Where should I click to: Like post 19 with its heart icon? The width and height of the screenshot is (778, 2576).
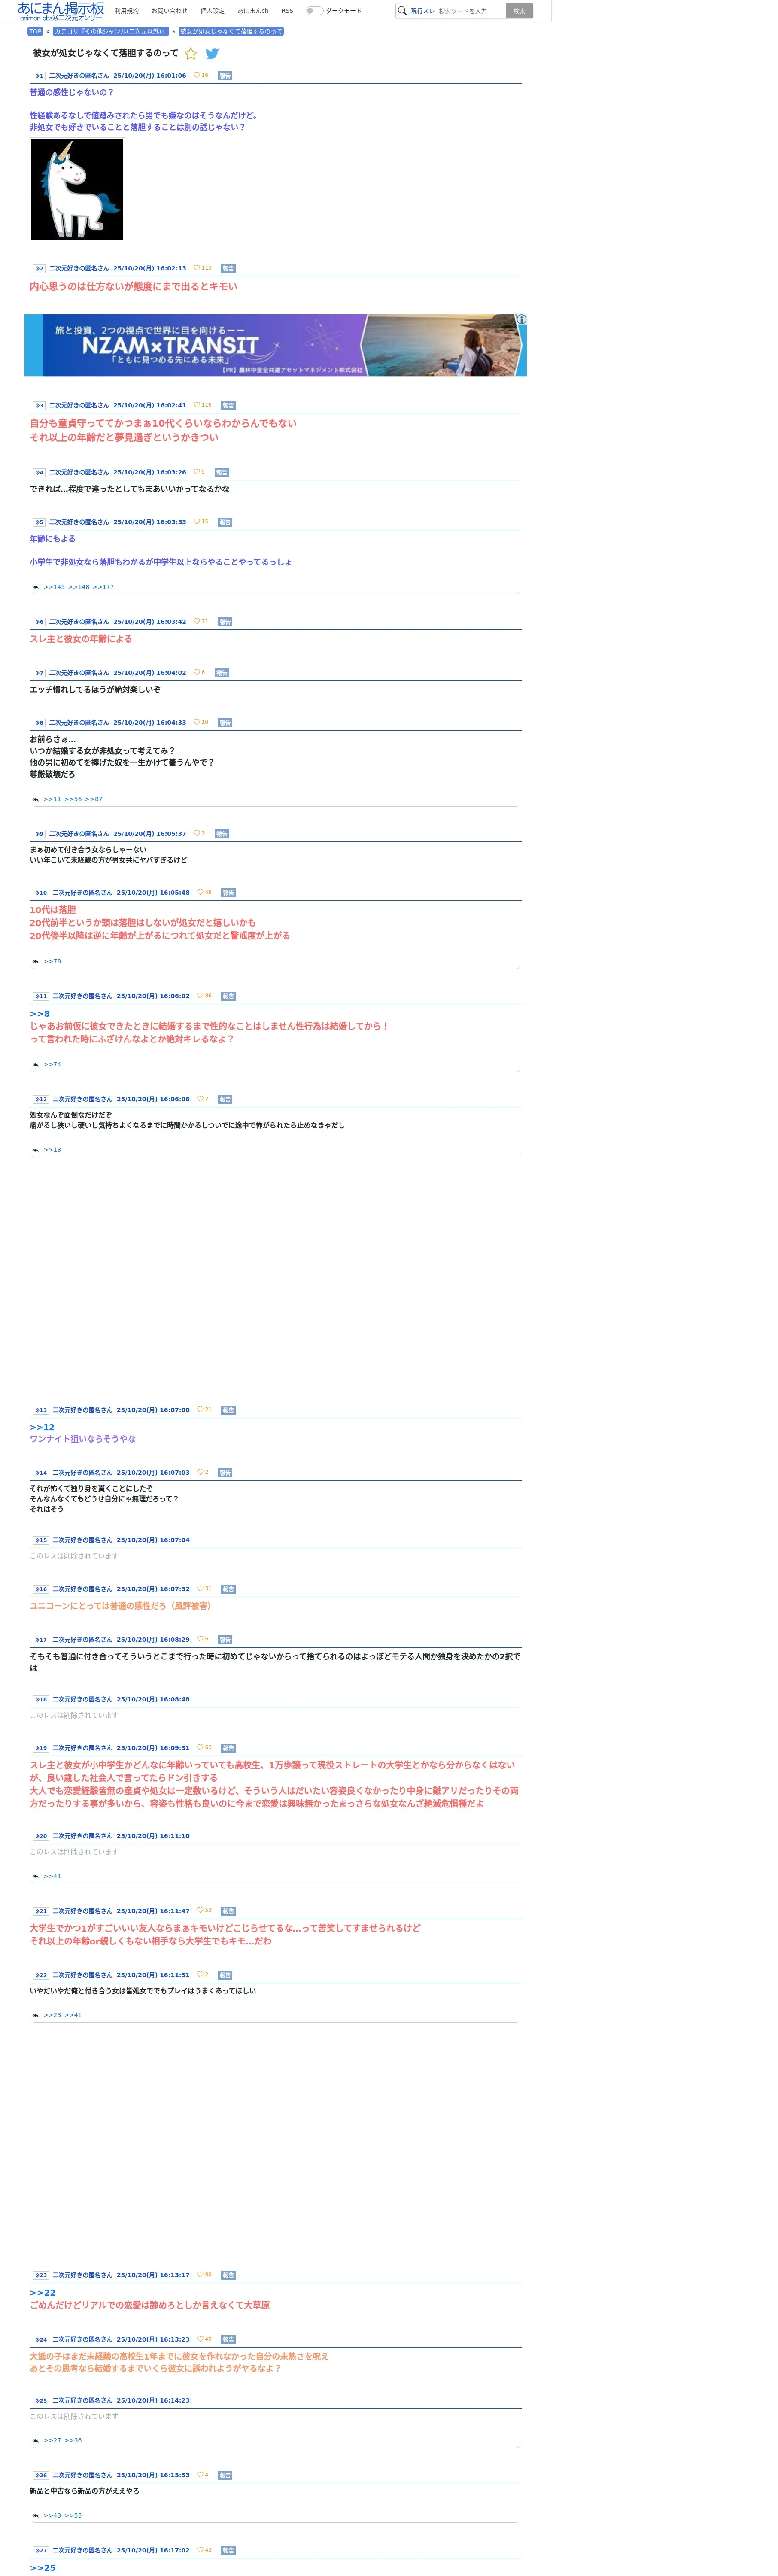(200, 1747)
